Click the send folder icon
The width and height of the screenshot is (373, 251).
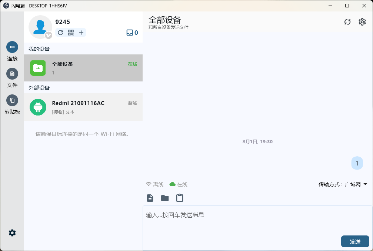pos(164,198)
